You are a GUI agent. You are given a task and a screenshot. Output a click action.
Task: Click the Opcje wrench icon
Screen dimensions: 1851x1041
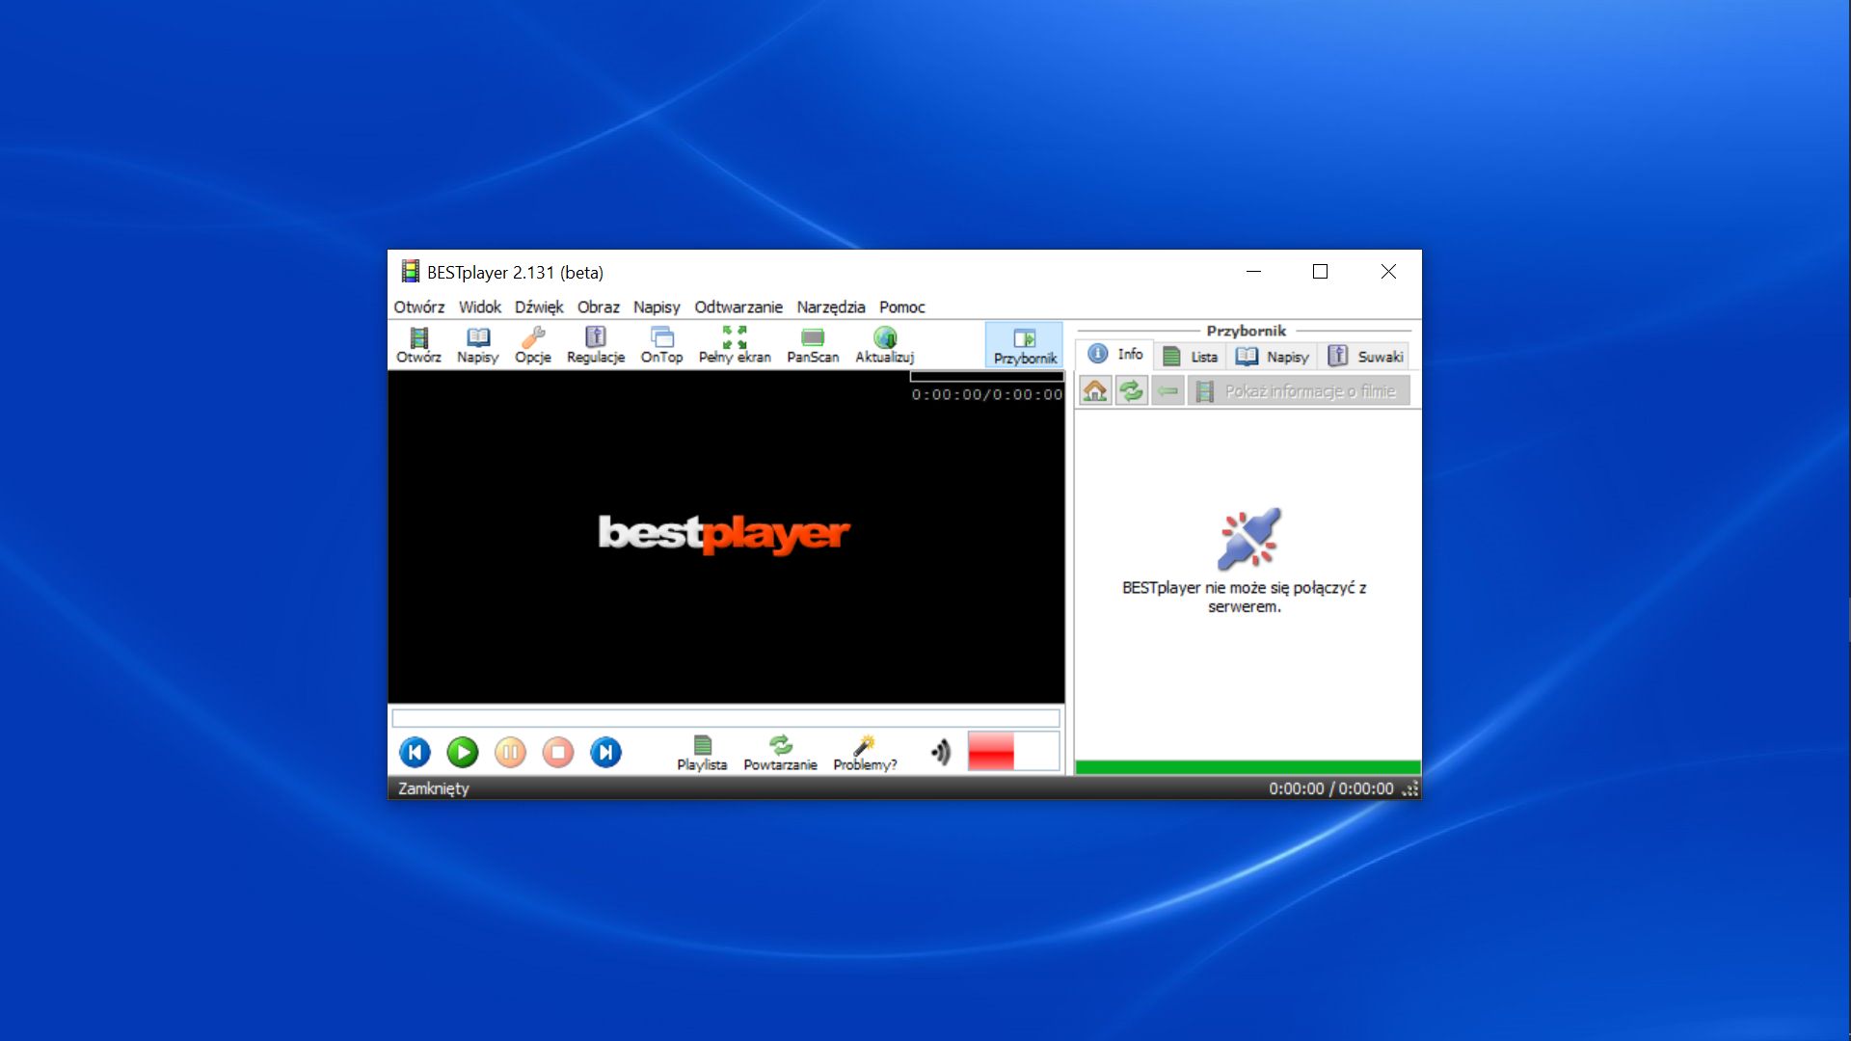click(533, 344)
